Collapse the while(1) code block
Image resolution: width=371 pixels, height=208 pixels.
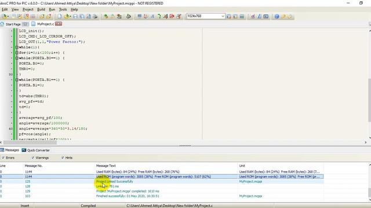[x=17, y=47]
